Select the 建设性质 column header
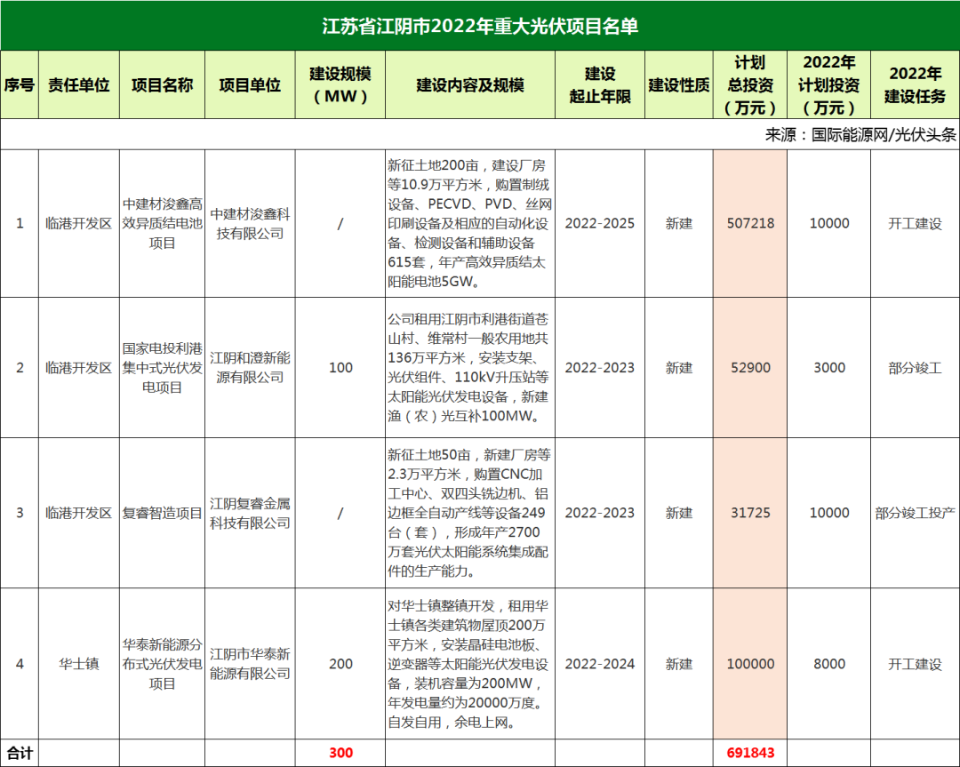960x767 pixels. click(x=679, y=84)
